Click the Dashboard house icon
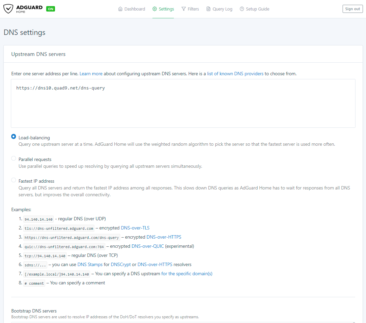The height and width of the screenshot is (323, 366). tap(120, 9)
